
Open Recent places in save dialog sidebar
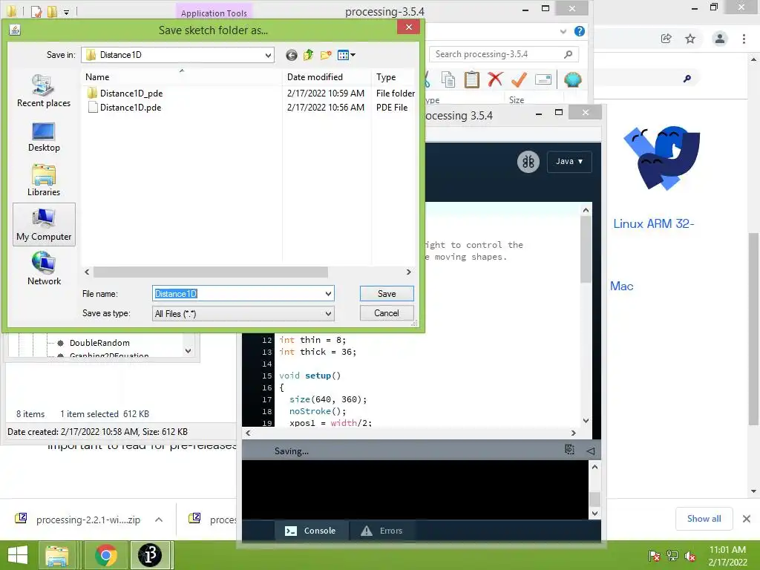(44, 91)
